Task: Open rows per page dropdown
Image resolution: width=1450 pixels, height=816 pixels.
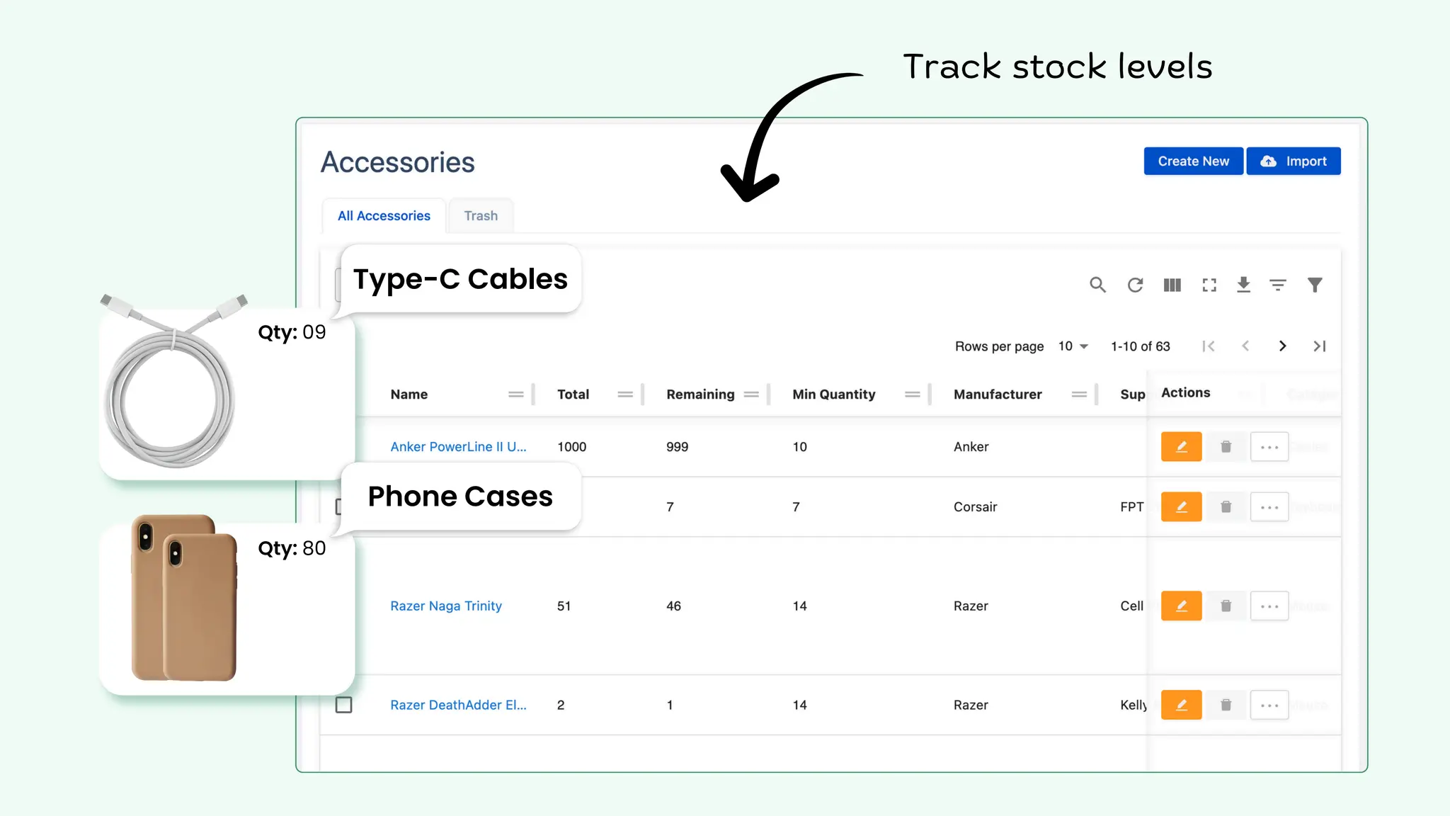Action: click(1073, 346)
